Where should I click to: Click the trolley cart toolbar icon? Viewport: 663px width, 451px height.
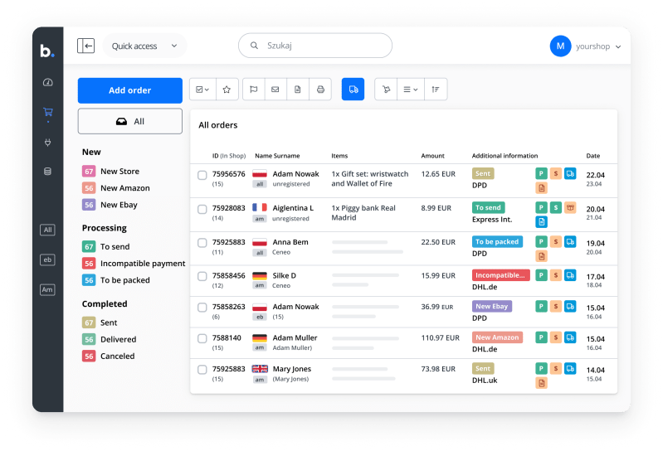(x=386, y=89)
